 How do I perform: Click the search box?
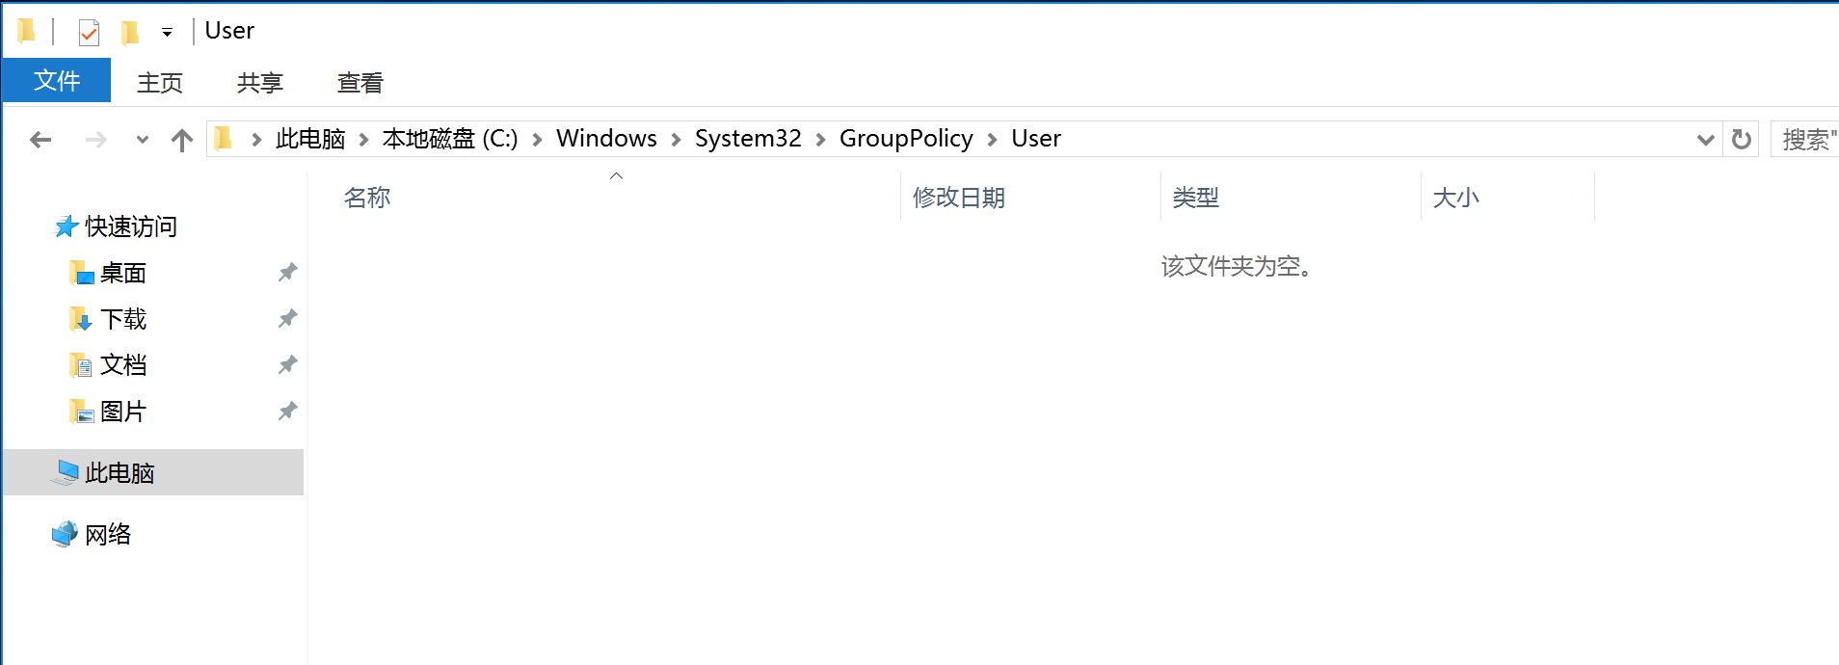coord(1804,140)
